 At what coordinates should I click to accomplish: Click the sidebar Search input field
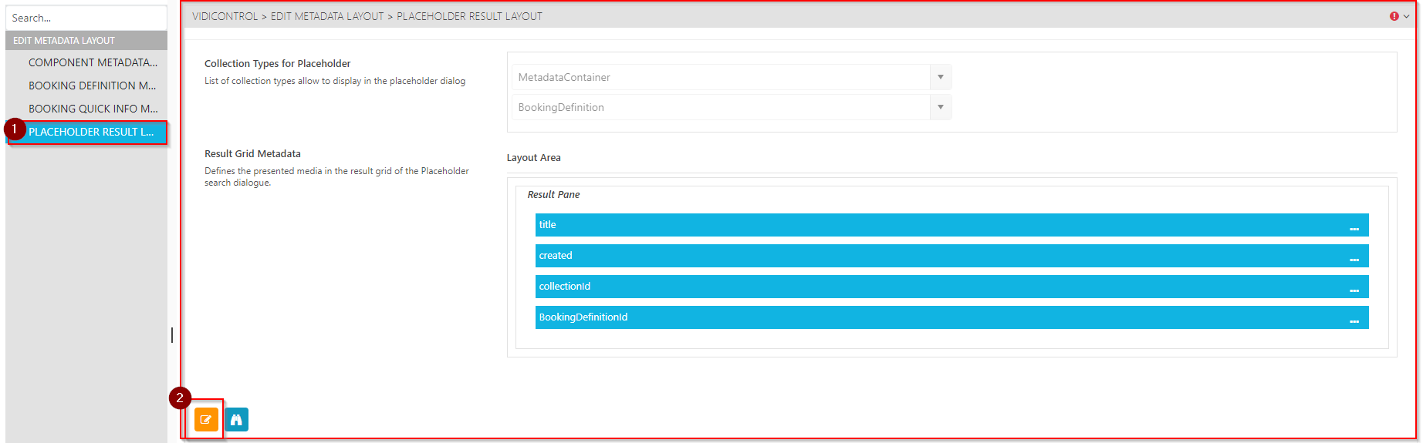(x=86, y=18)
